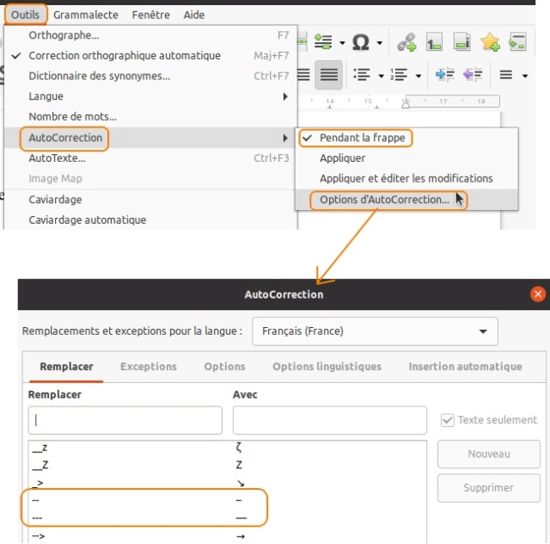Open AutoTexte... menu entry
Viewport: 550px width, 544px height.
(150, 158)
